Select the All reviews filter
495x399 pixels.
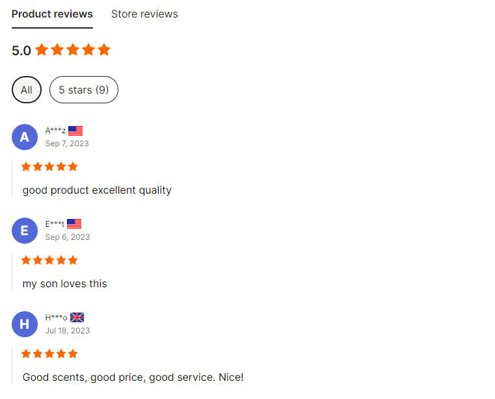[27, 90]
